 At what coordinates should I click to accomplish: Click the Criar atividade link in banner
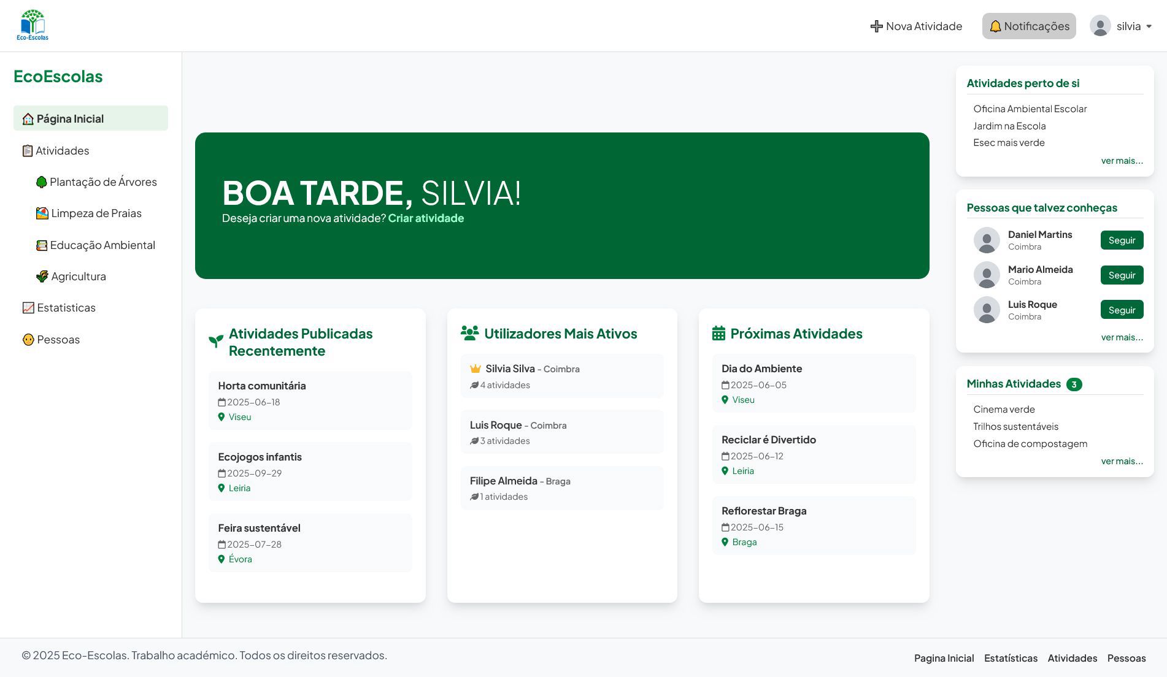[x=426, y=218]
